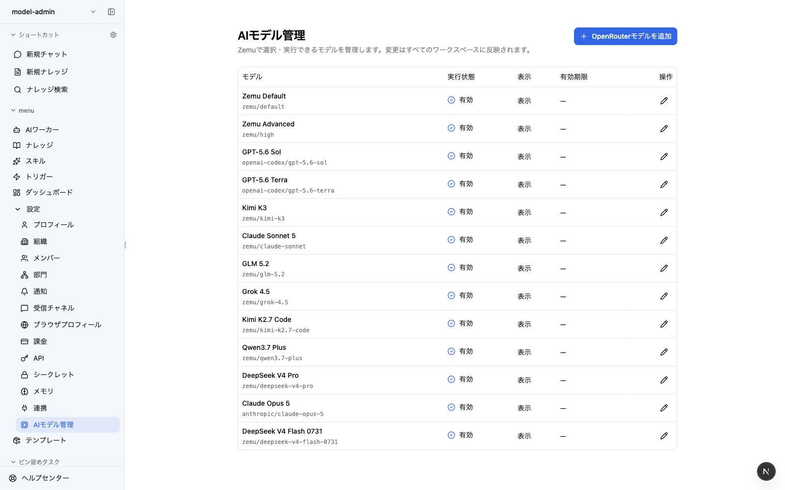Screen dimensions: 785x490
Task: Click the モデル column header
Action: (252, 77)
